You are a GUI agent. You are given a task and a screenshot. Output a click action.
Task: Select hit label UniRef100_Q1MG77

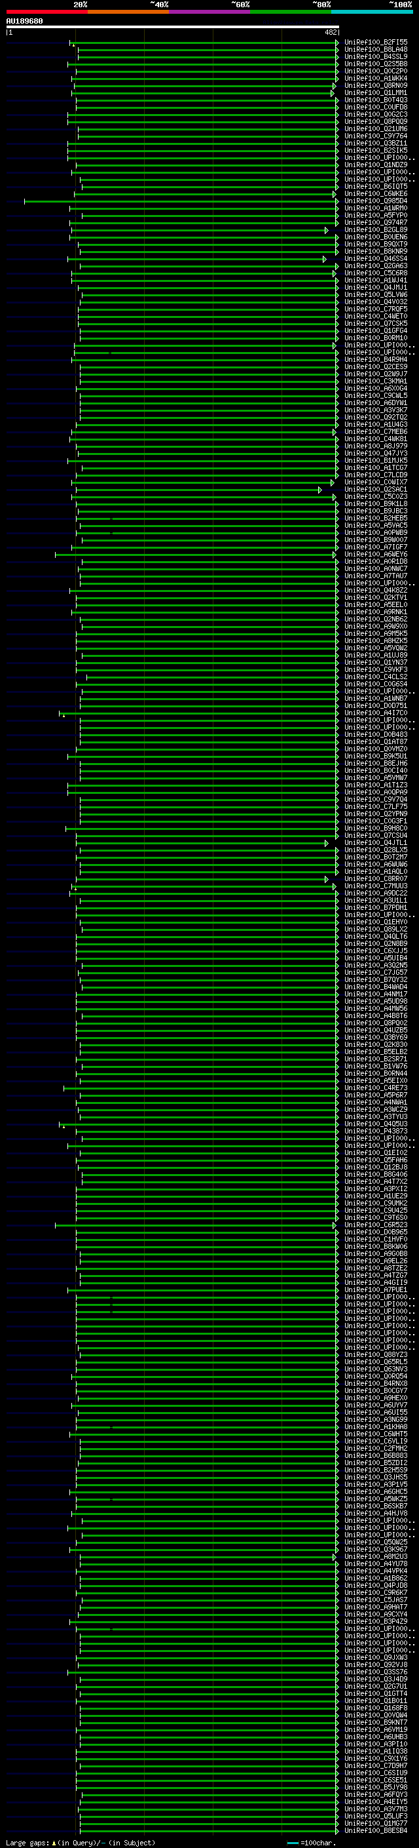[375, 1823]
